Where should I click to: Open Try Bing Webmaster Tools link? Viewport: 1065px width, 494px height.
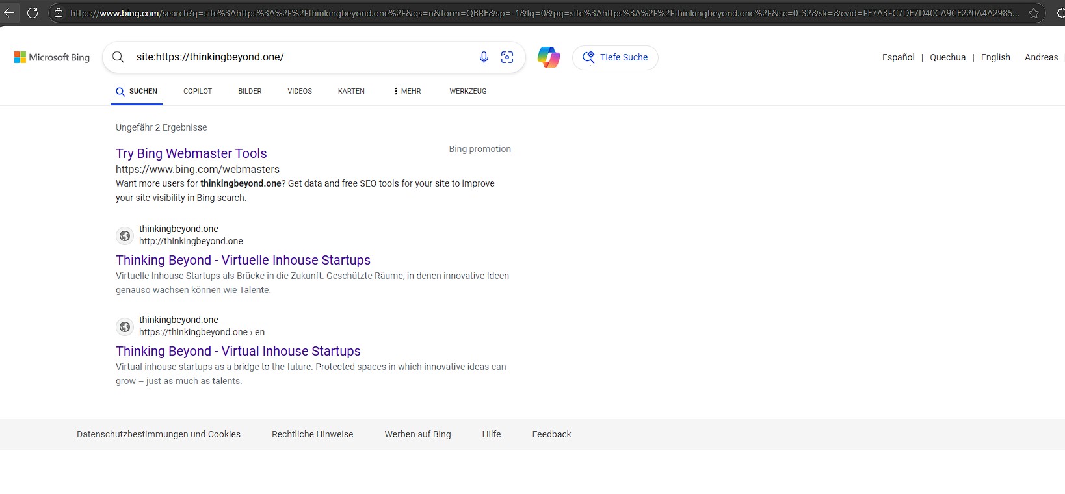click(x=191, y=153)
